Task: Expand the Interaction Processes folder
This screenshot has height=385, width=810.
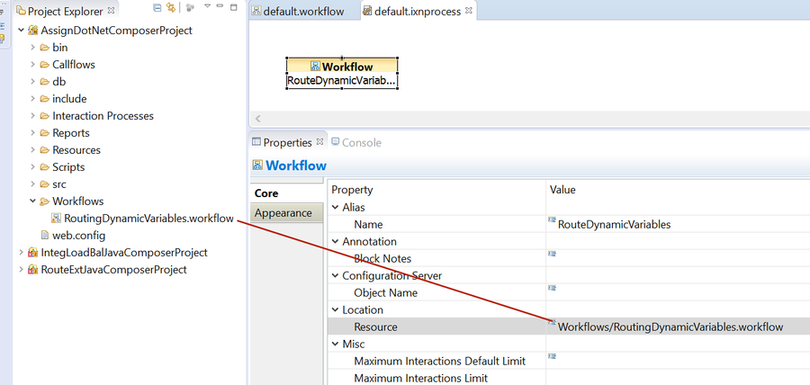Action: point(32,116)
